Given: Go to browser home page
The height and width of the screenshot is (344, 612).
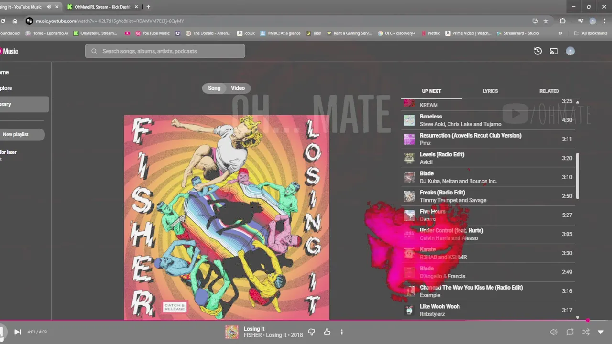Looking at the screenshot, I should click(15, 21).
